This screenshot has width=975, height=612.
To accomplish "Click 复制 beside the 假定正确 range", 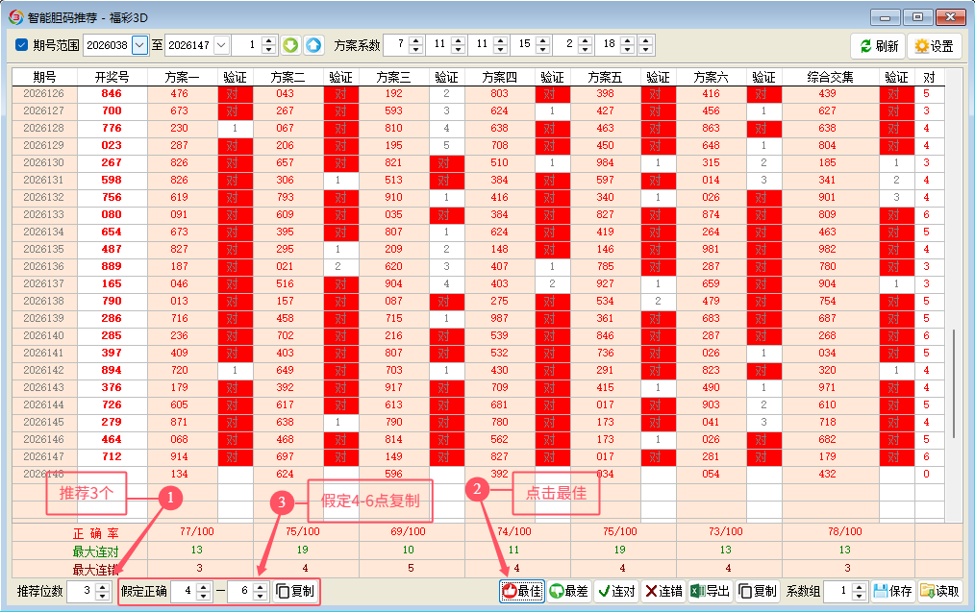I will 295,591.
